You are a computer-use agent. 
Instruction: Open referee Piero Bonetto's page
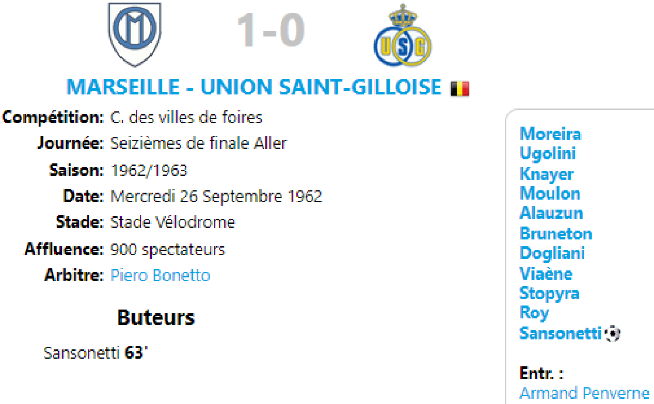[160, 275]
